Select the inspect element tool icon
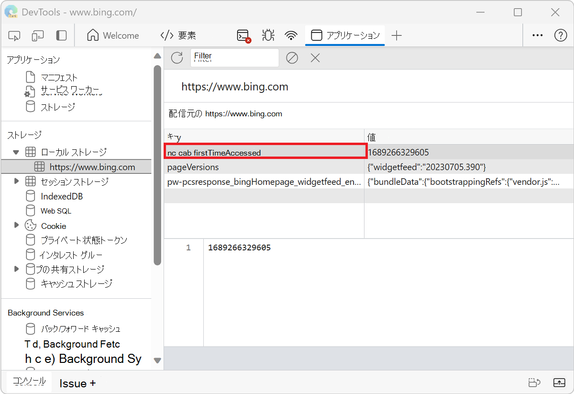Viewport: 574px width, 394px height. pos(14,35)
